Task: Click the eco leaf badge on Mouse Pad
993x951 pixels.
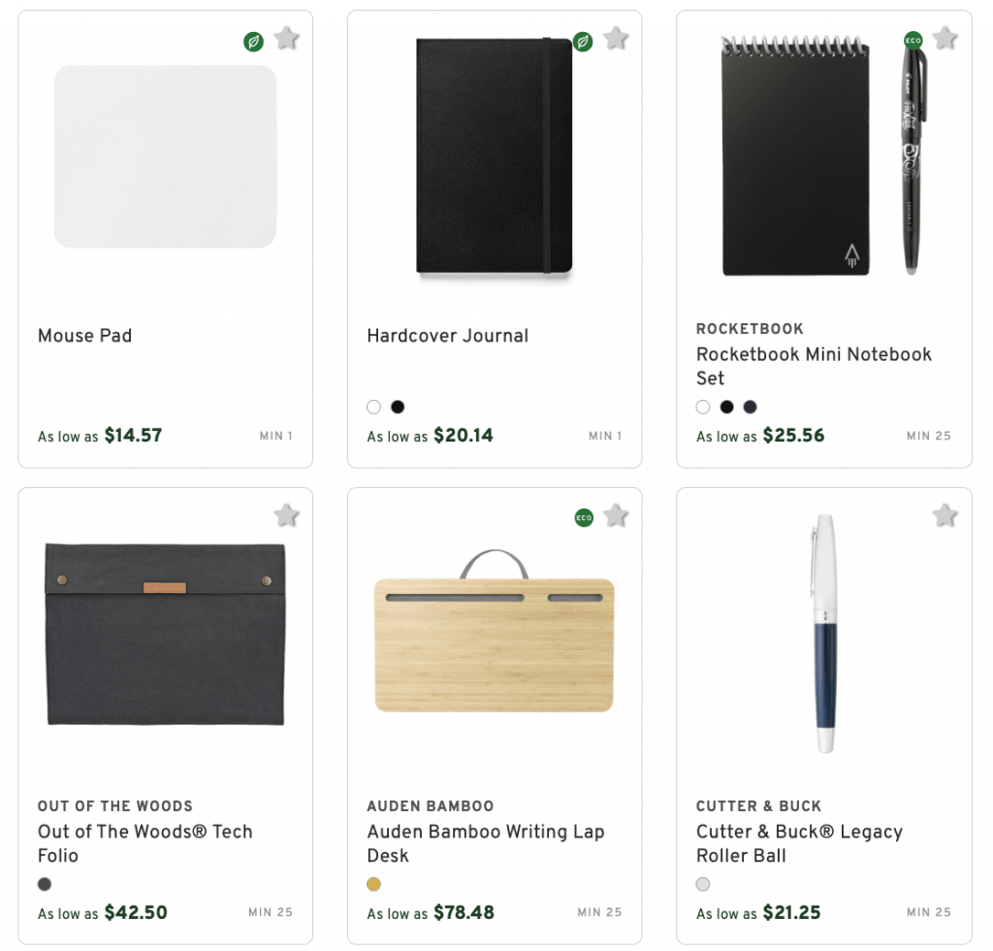Action: coord(253,42)
